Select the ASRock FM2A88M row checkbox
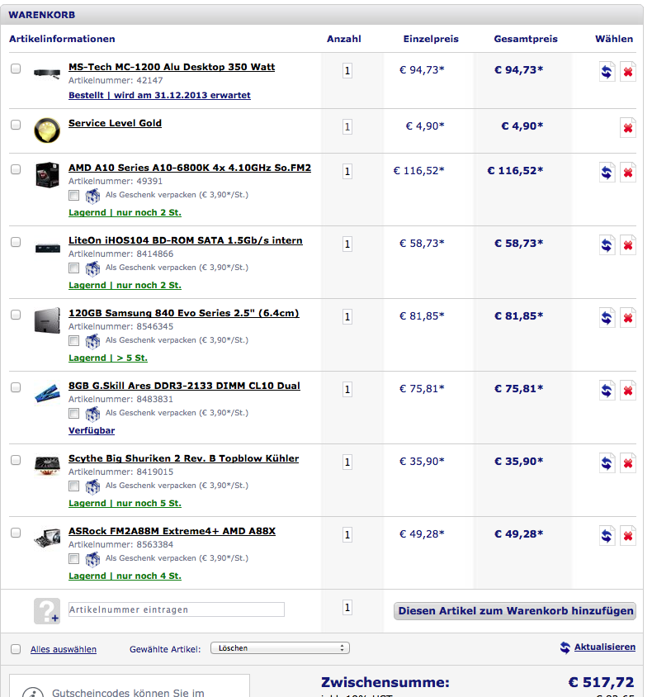 (x=16, y=533)
